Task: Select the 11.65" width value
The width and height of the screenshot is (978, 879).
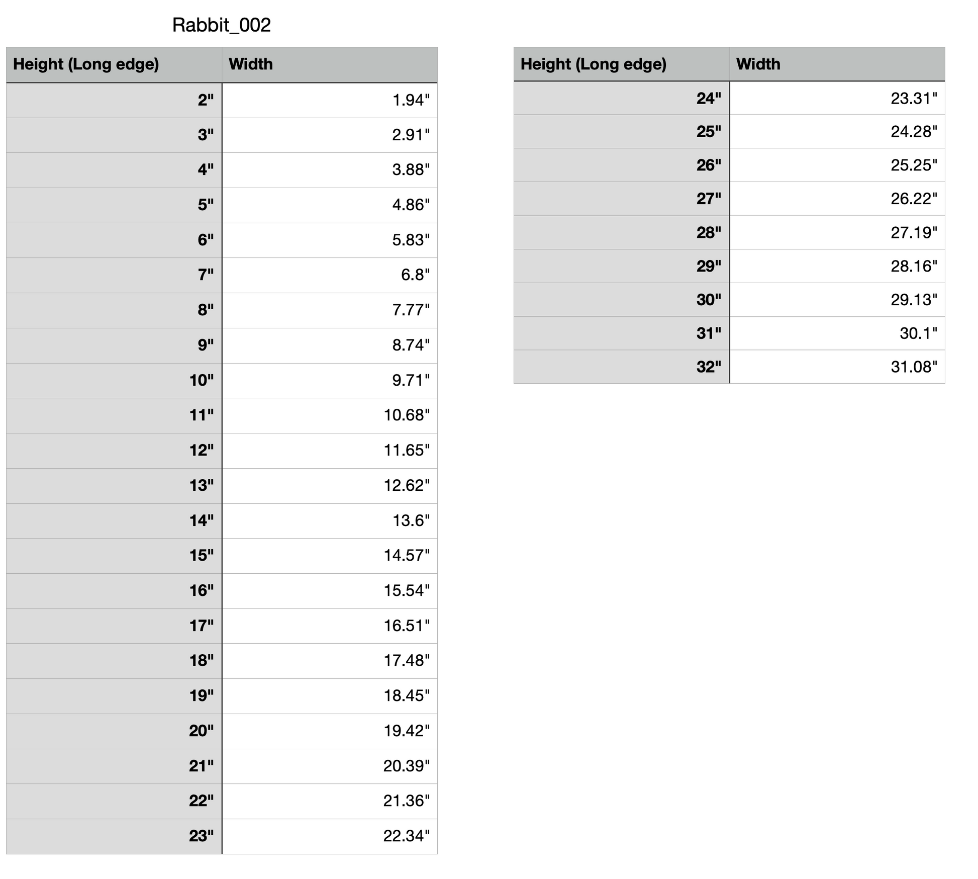Action: (407, 450)
